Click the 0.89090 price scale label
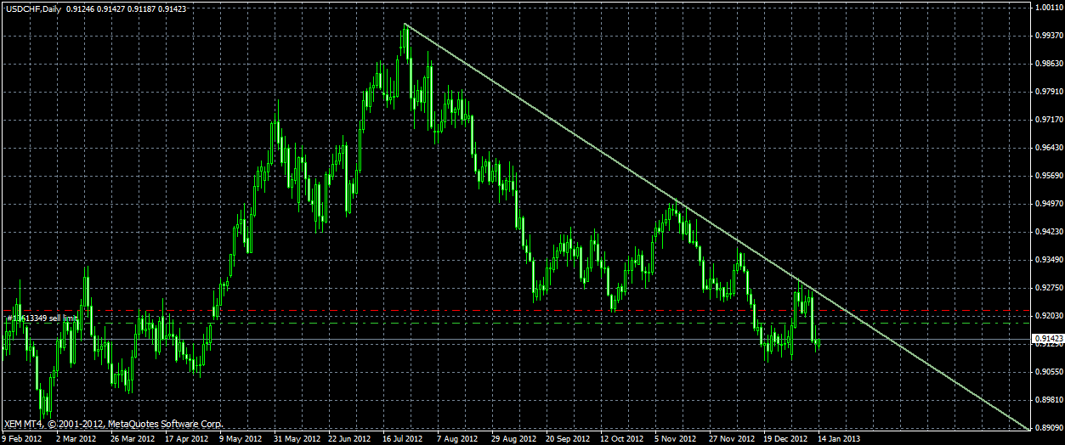 click(x=1048, y=427)
